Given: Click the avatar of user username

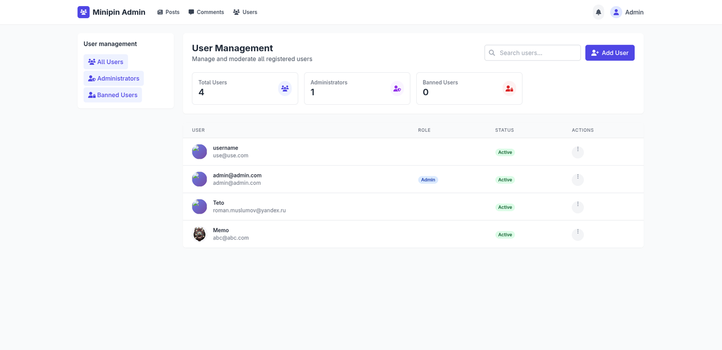Looking at the screenshot, I should pyautogui.click(x=200, y=152).
